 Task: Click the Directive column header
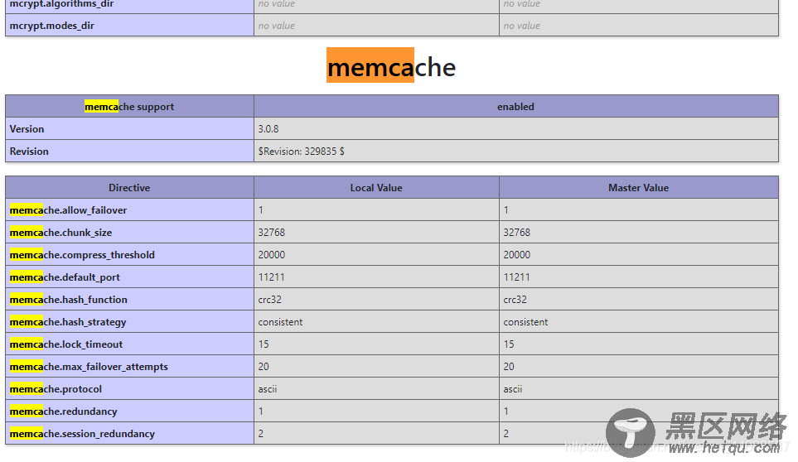(x=130, y=188)
